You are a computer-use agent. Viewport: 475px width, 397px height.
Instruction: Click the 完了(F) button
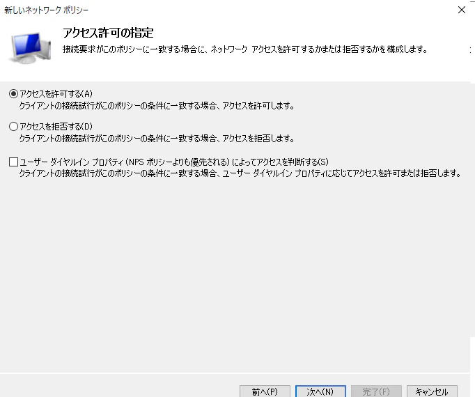(x=376, y=391)
